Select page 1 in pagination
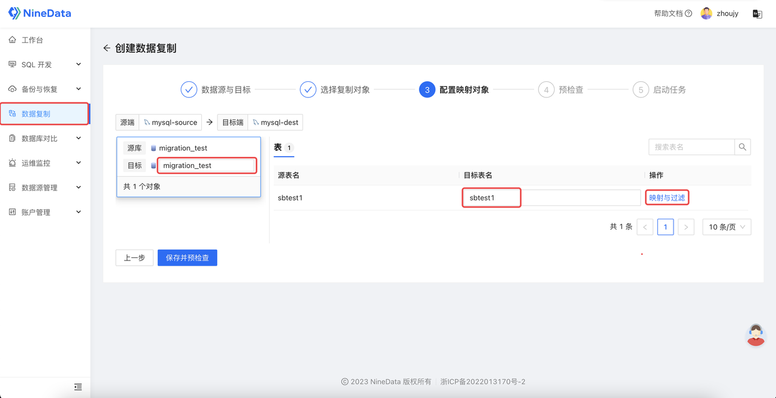This screenshot has width=776, height=398. [665, 227]
